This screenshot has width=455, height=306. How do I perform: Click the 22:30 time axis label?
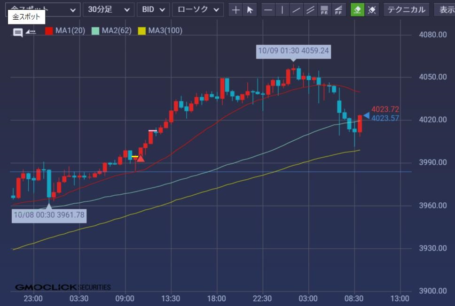pyautogui.click(x=262, y=298)
